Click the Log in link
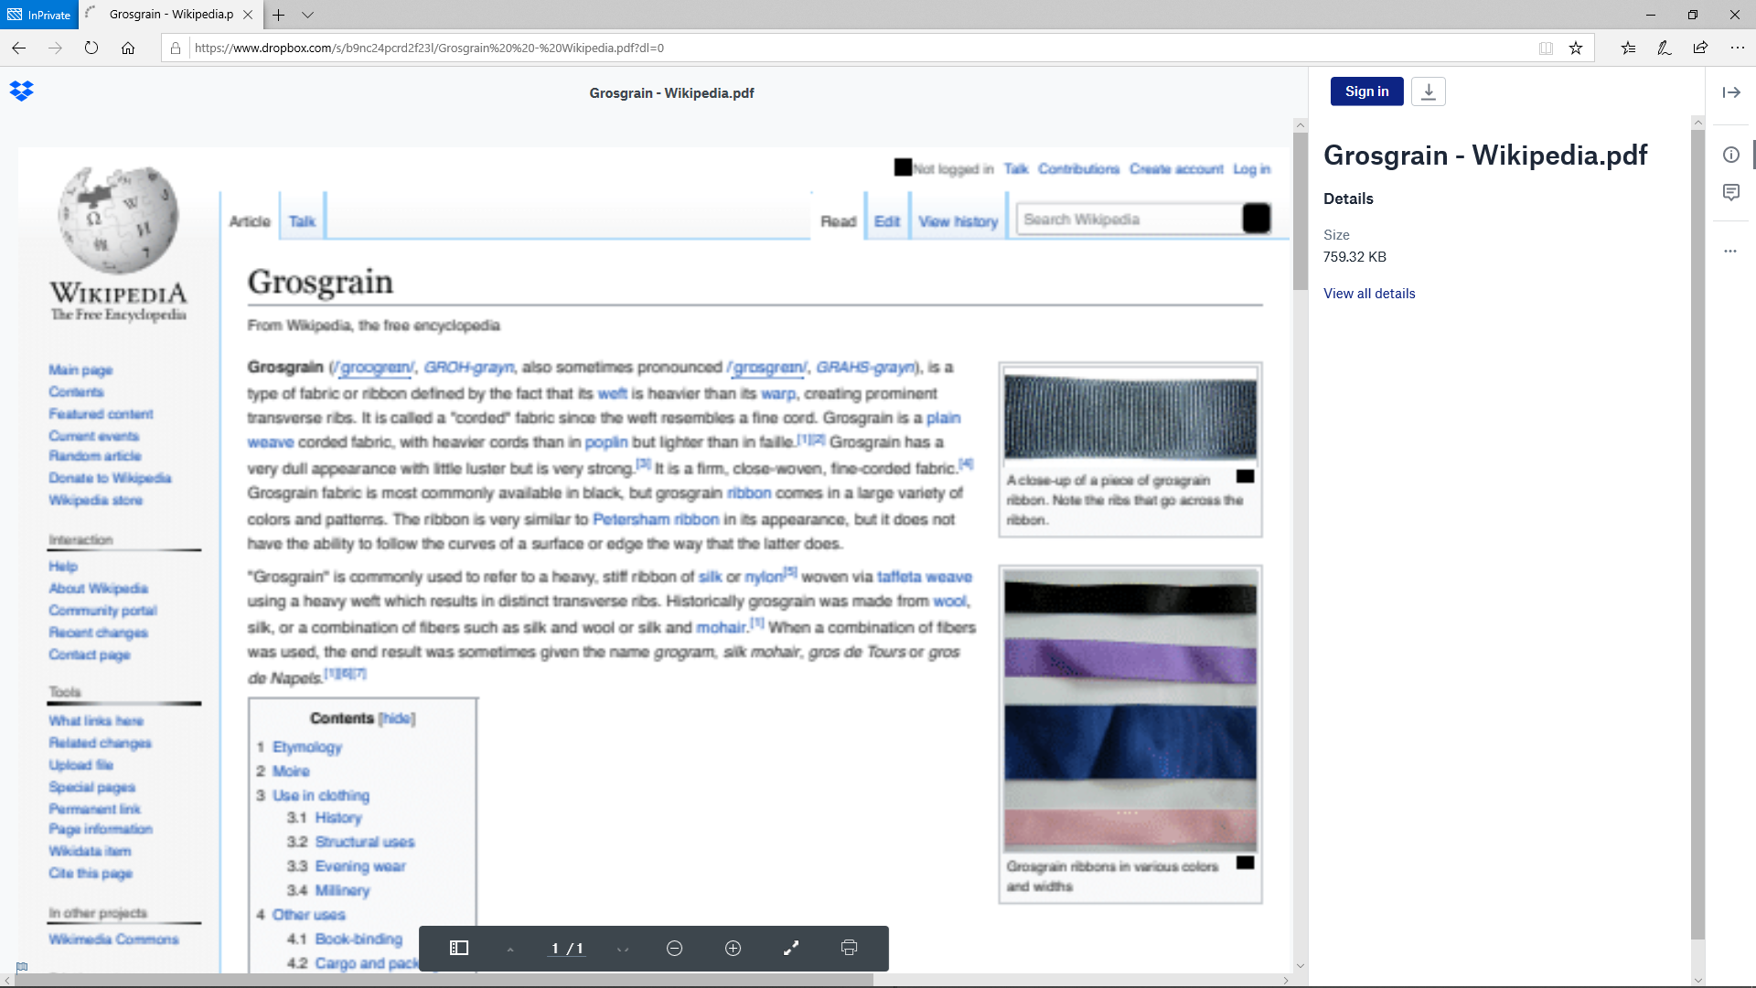1756x988 pixels. (1252, 169)
